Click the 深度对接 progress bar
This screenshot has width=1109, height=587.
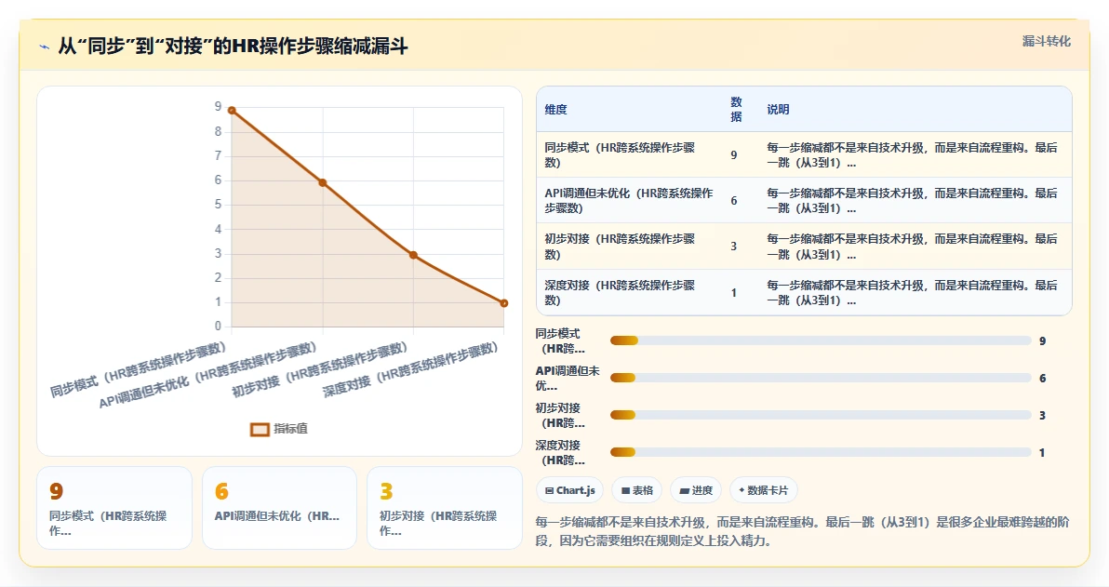[x=821, y=453]
